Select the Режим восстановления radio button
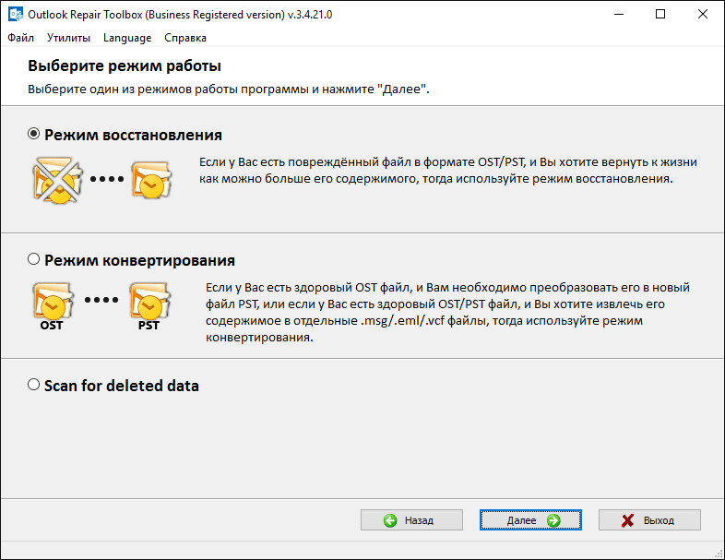The height and width of the screenshot is (560, 725). [34, 134]
